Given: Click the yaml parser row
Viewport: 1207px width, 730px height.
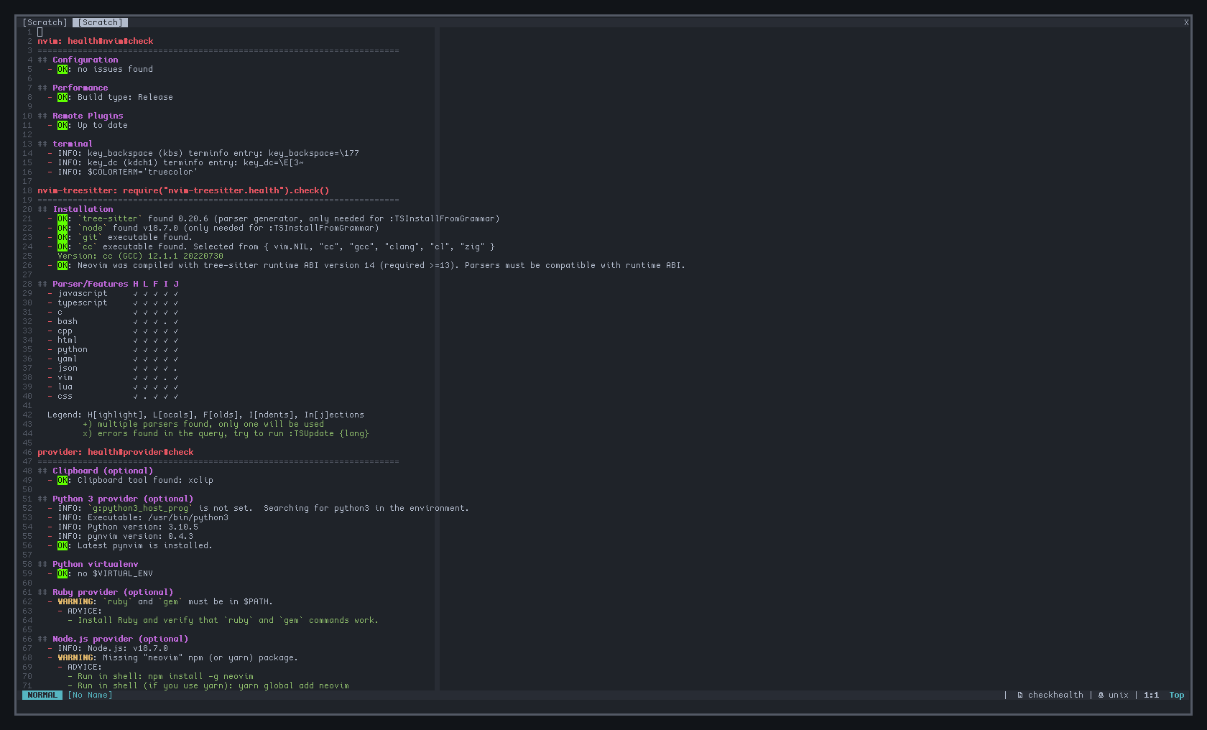Looking at the screenshot, I should (x=113, y=359).
